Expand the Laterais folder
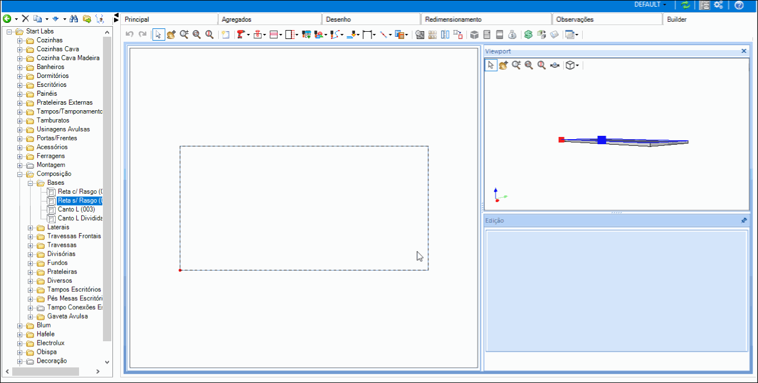Screen dimensions: 758x383 [31, 227]
